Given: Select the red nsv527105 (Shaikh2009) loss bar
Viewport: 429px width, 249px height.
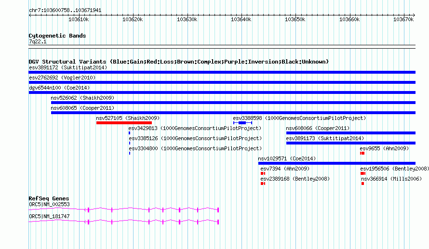Looking at the screenshot, I should (124, 123).
